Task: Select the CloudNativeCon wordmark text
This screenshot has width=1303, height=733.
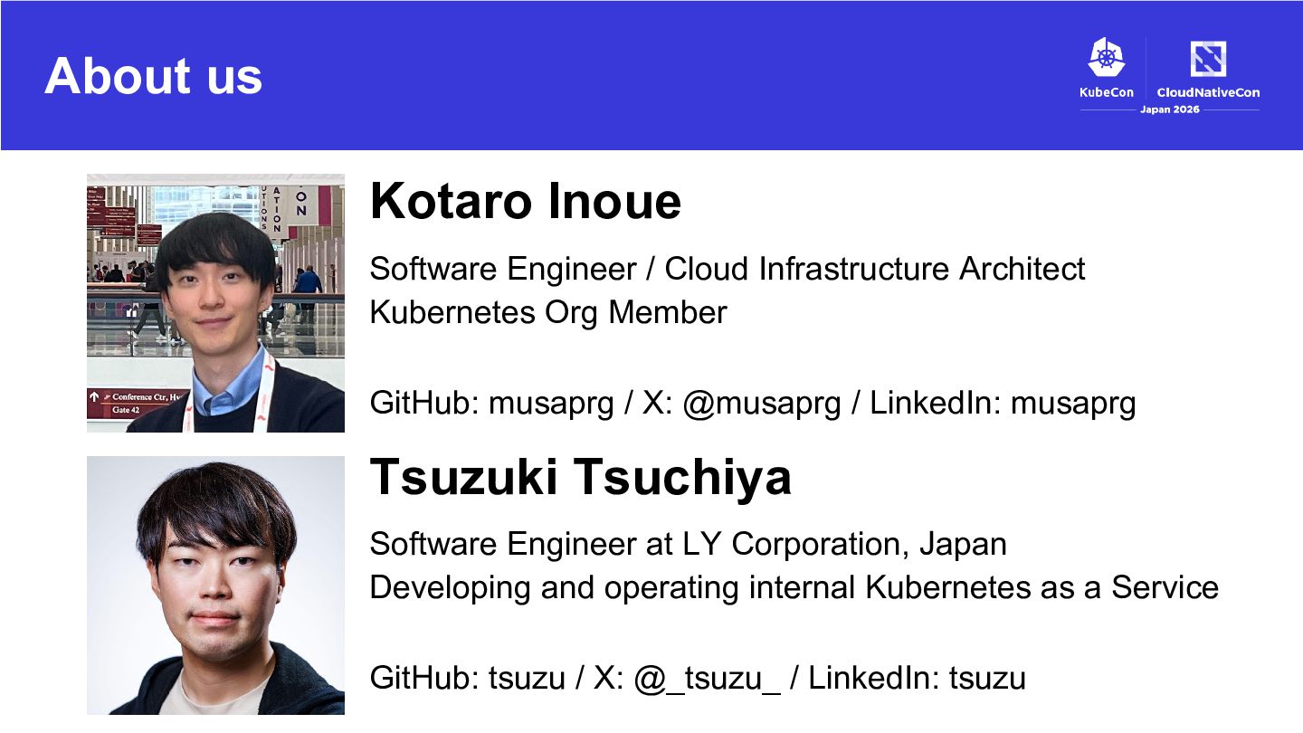Action: click(x=1208, y=92)
